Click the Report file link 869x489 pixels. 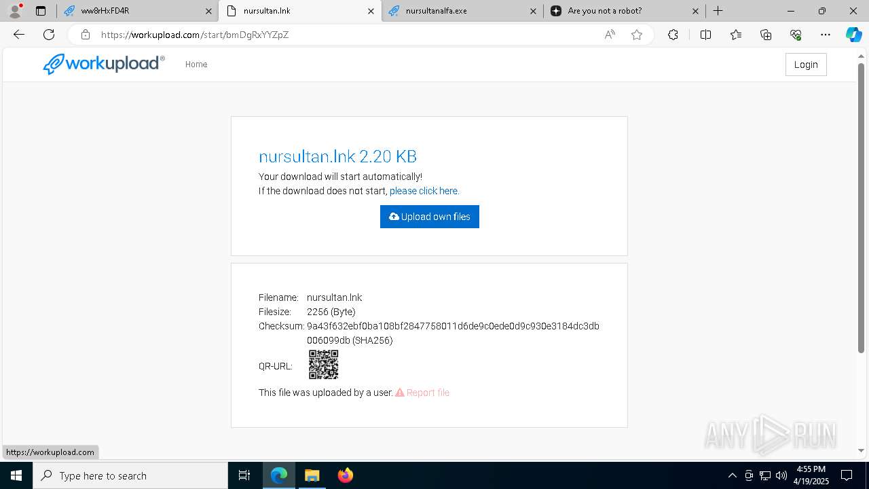coord(422,393)
